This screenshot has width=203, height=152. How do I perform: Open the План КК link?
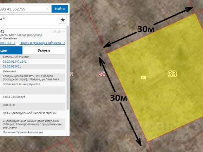pyautogui.click(x=7, y=43)
